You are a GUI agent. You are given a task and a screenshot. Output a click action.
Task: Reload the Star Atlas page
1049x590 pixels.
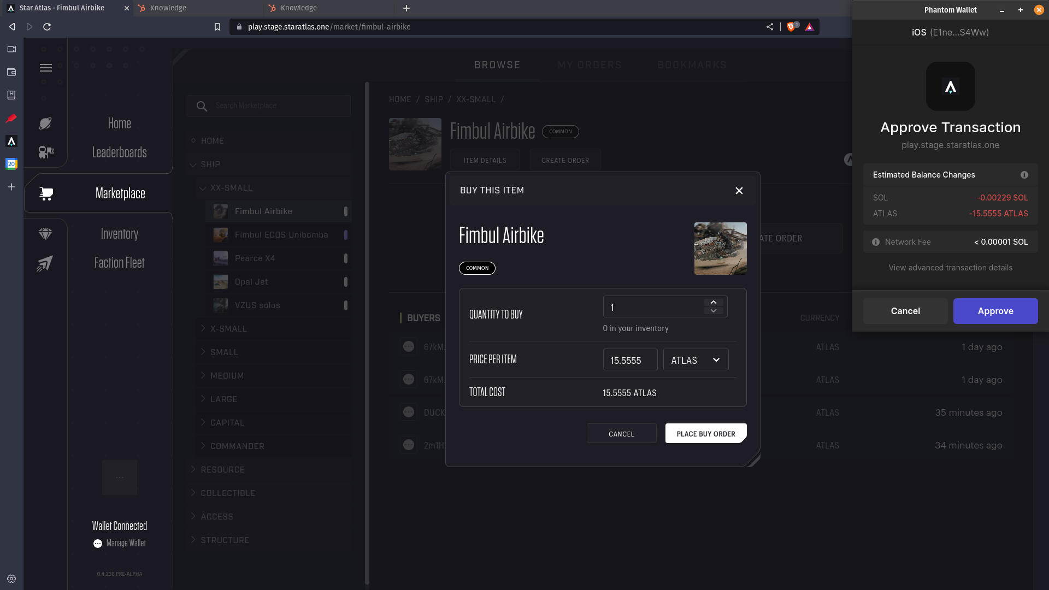coord(47,27)
